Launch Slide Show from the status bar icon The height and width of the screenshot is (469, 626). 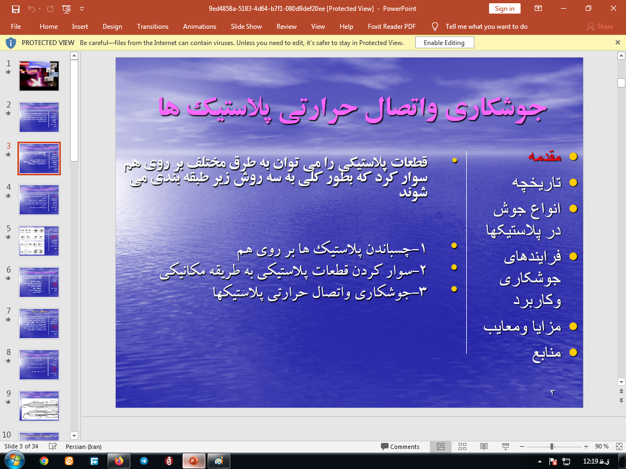[505, 446]
